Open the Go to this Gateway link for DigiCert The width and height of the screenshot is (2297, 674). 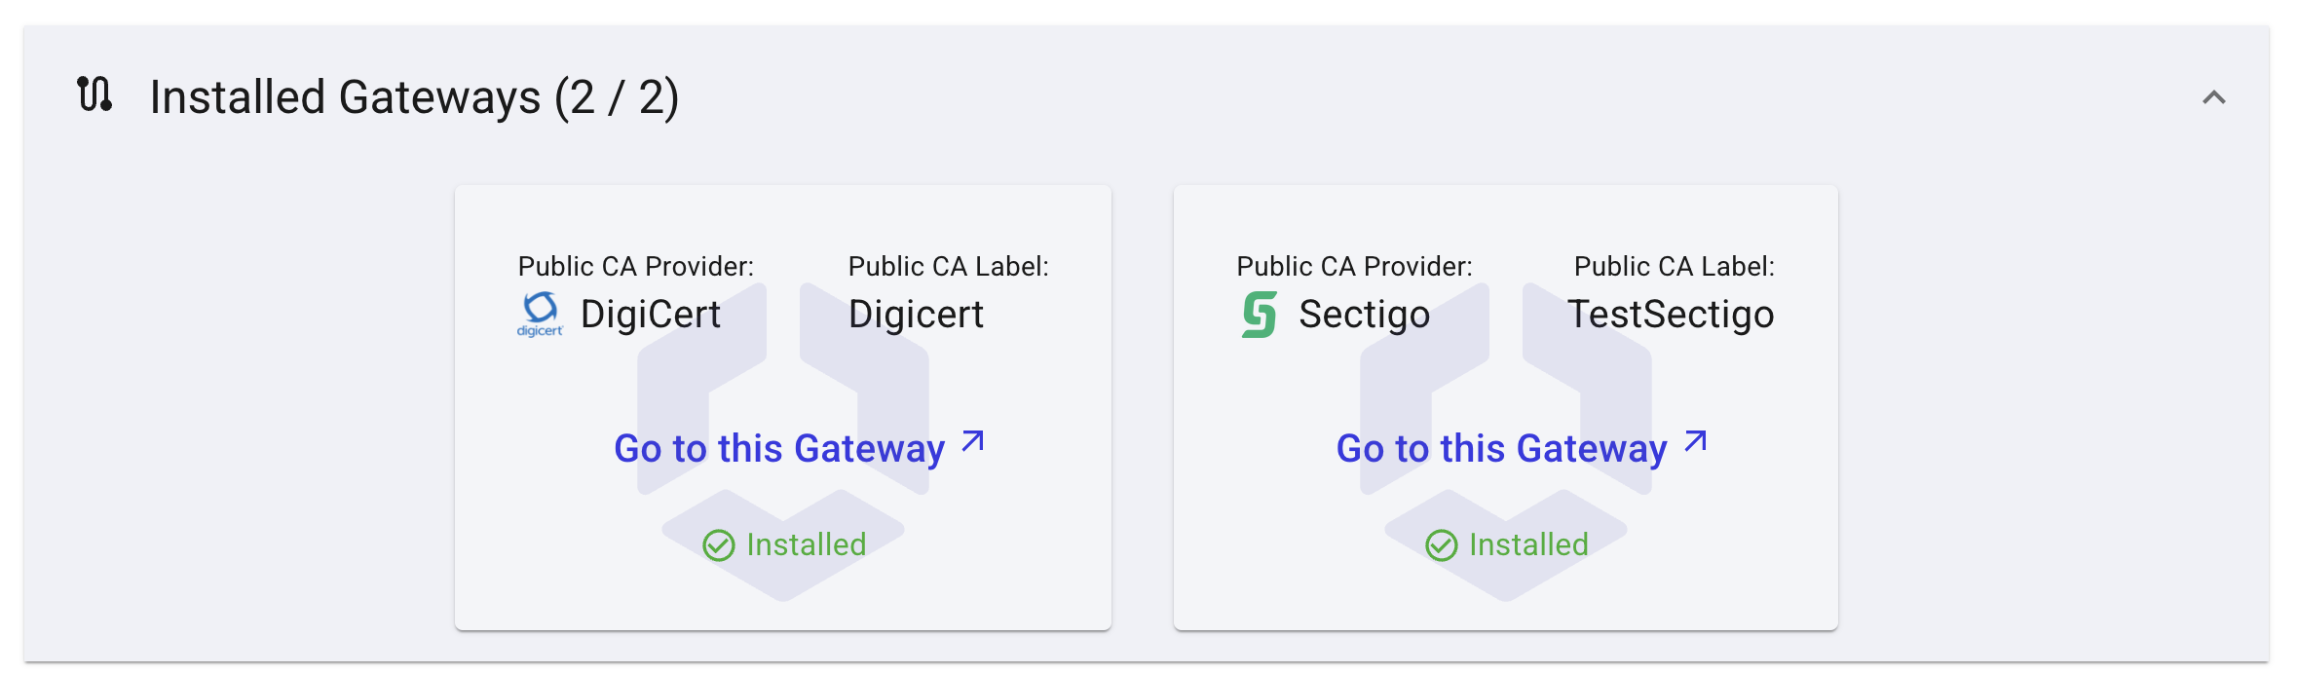click(778, 448)
